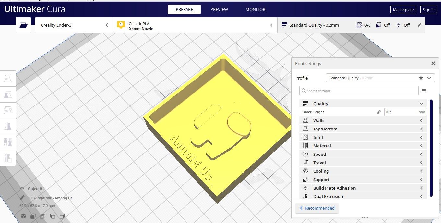Click the extruder 1 material badge
This screenshot has width=441, height=223.
[x=121, y=25]
